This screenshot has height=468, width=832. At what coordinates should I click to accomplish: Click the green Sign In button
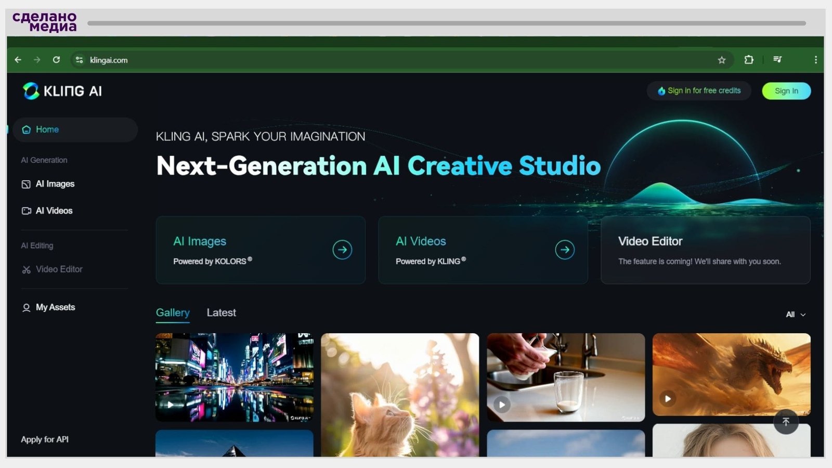tap(786, 91)
